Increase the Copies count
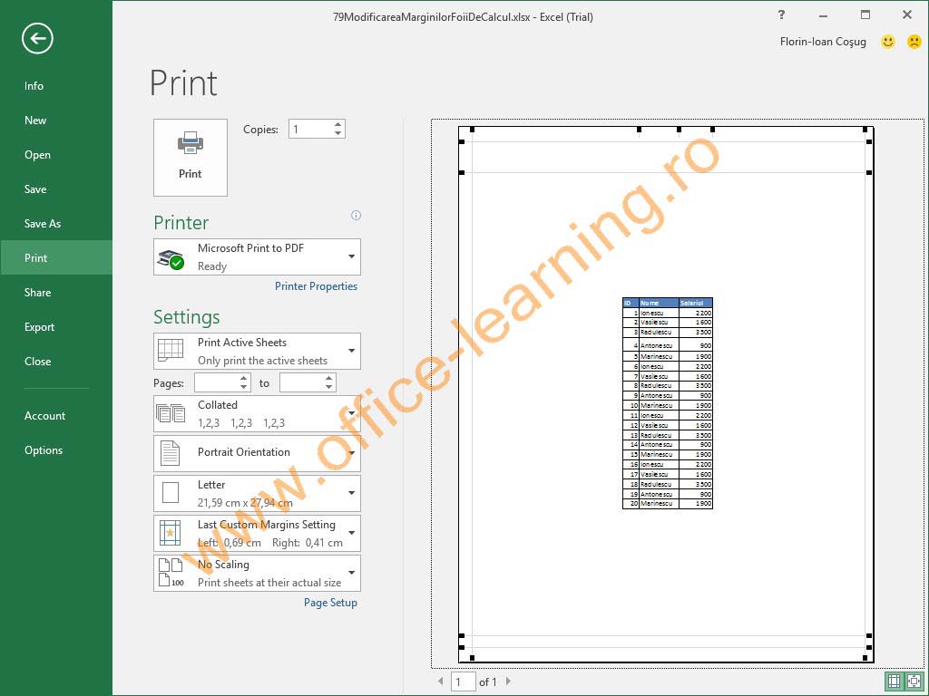This screenshot has width=929, height=696. (337, 124)
